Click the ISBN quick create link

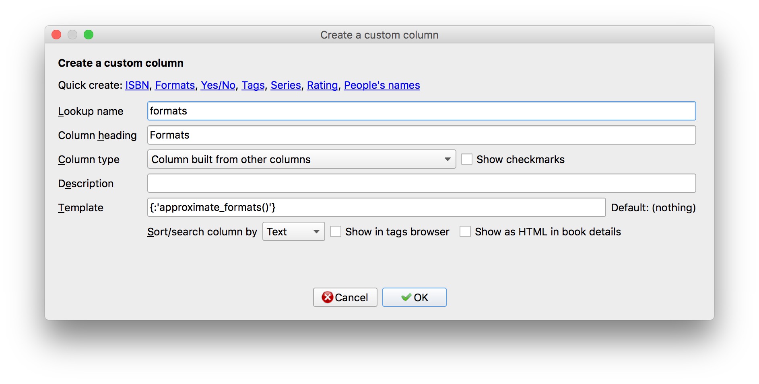(137, 85)
